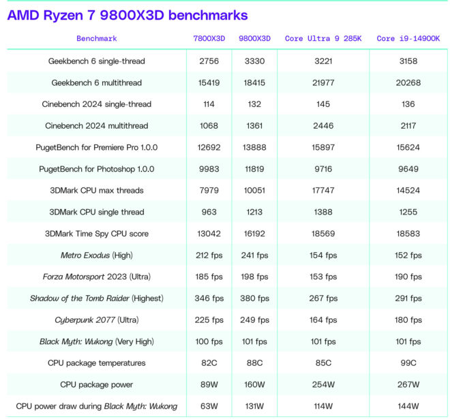
Task: Select the Cinebench 2024 multithread row label
Action: coord(97,126)
